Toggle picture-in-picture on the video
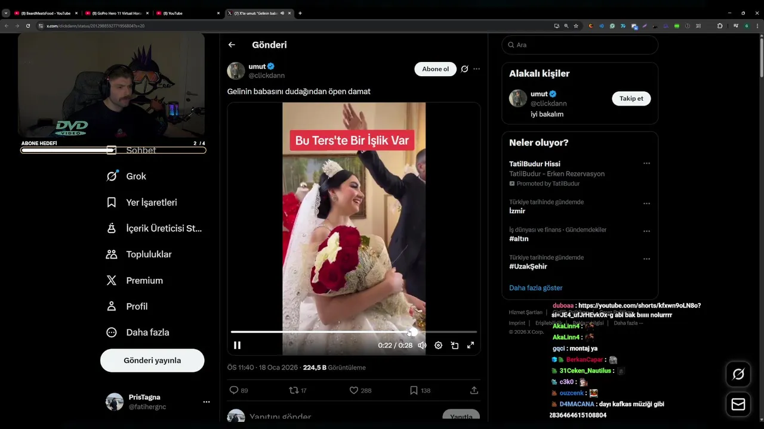Screen dimensions: 764x429 [x=454, y=345]
